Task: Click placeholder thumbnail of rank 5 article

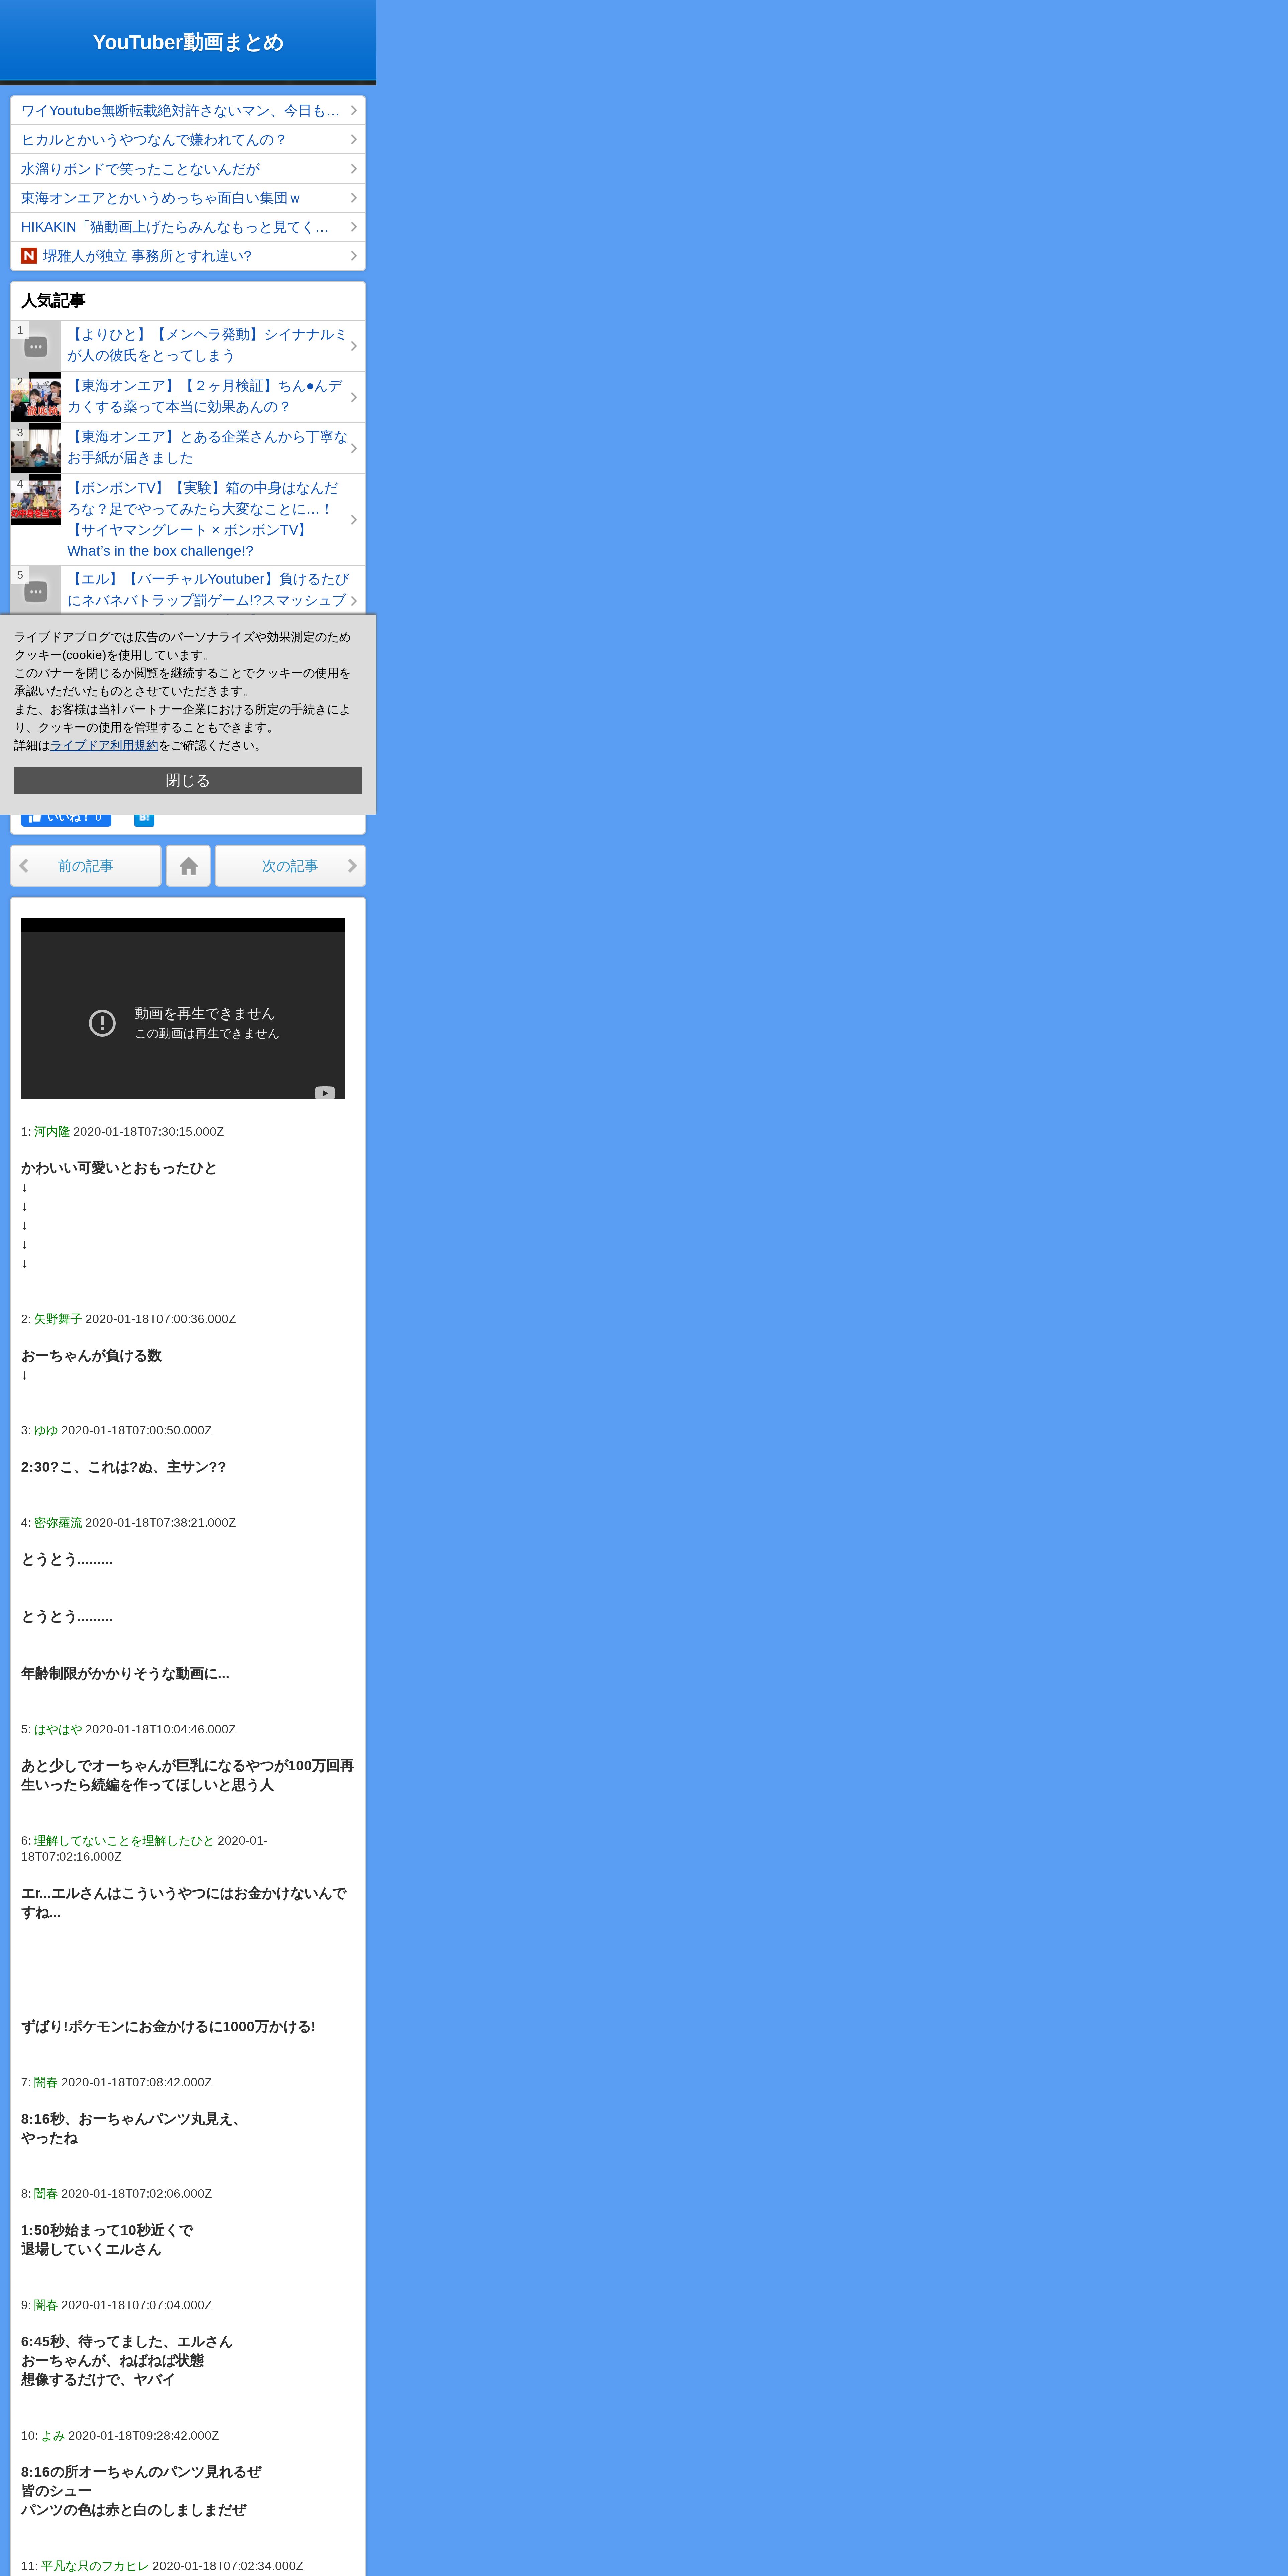Action: [36, 590]
